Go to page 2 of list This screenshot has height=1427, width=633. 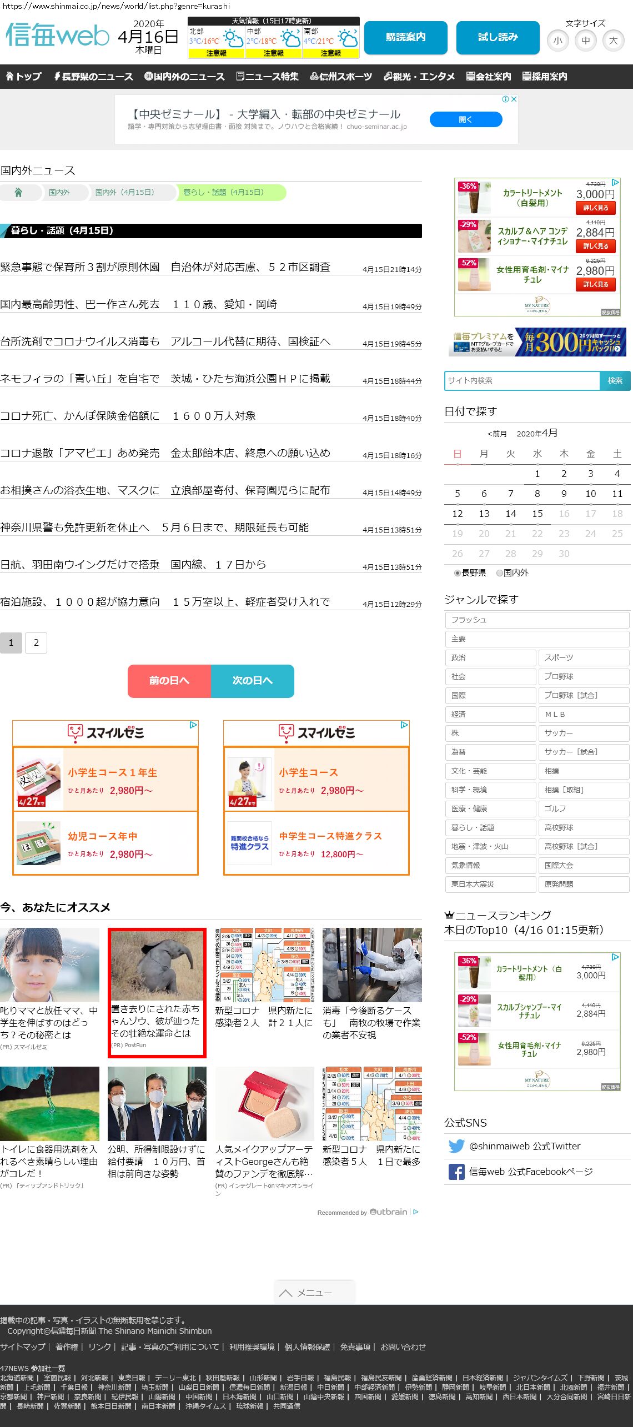pyautogui.click(x=36, y=642)
